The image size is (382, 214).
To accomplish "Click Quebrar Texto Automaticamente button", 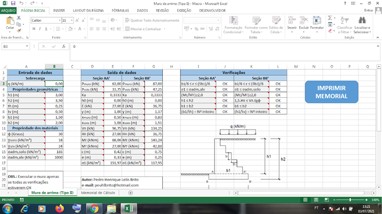I will [x=152, y=20].
